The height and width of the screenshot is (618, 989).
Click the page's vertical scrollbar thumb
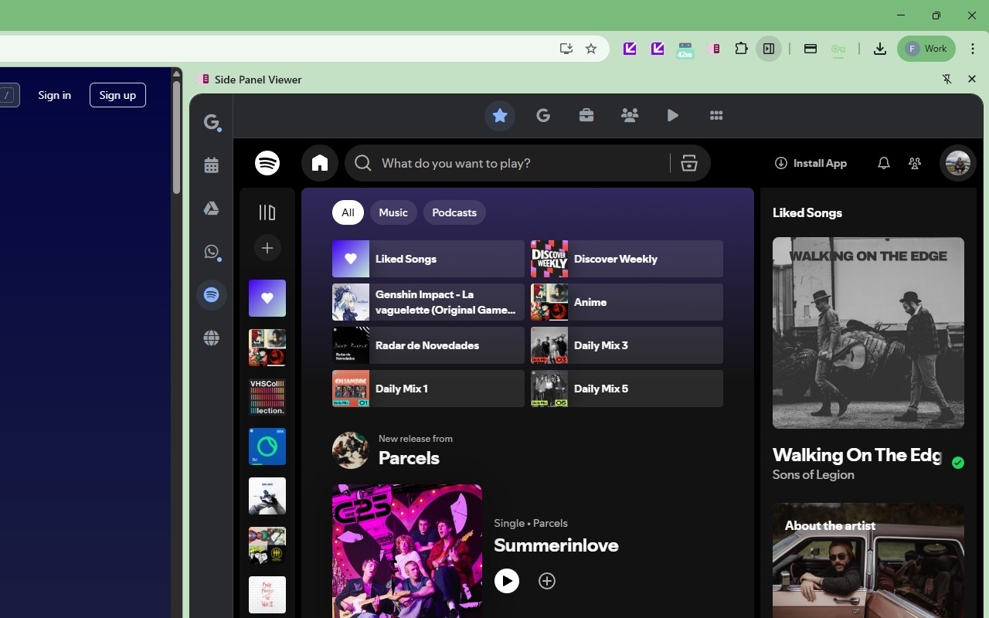[x=176, y=136]
